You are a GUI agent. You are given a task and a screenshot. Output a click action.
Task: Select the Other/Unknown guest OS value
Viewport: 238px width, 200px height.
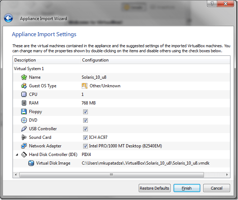coord(105,86)
